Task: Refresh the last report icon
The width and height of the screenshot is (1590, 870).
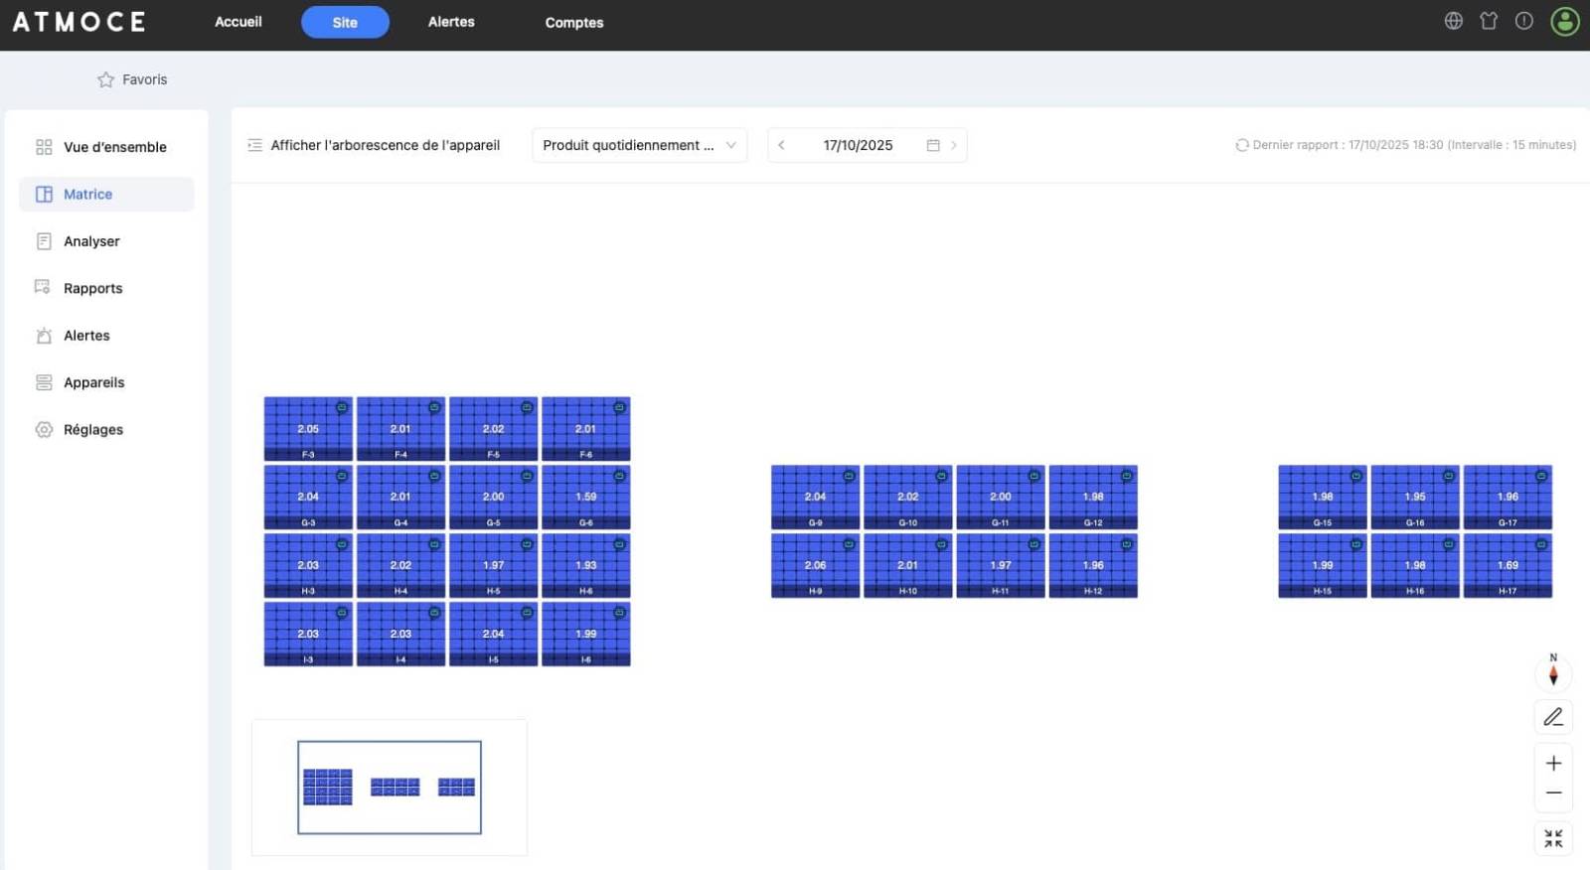Action: 1241,145
